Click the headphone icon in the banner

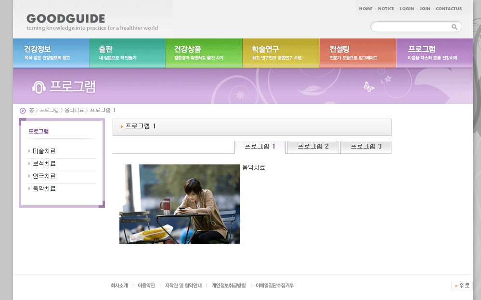point(39,87)
